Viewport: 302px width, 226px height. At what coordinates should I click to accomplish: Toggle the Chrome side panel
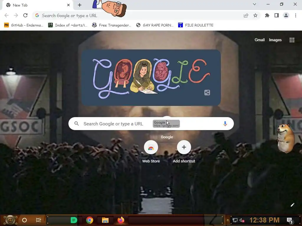(x=277, y=16)
